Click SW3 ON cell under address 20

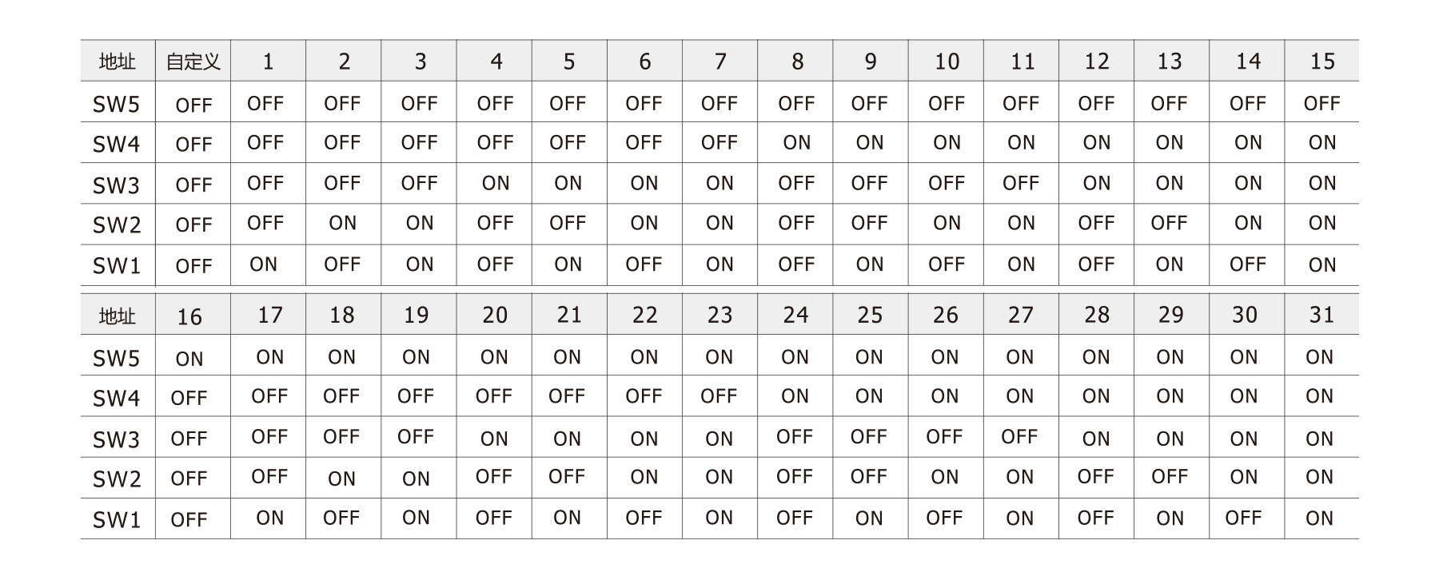[494, 439]
